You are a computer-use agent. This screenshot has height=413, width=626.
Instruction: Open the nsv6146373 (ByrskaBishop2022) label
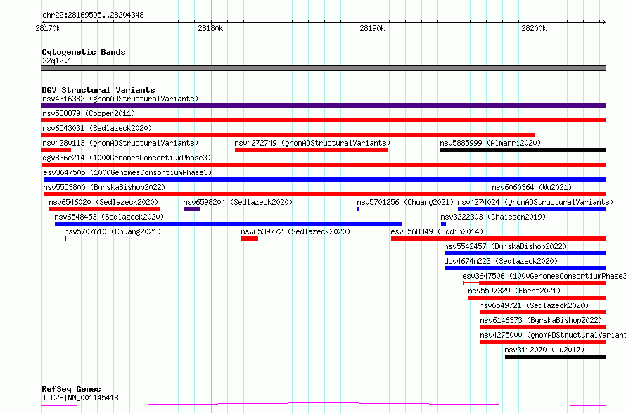[541, 320]
